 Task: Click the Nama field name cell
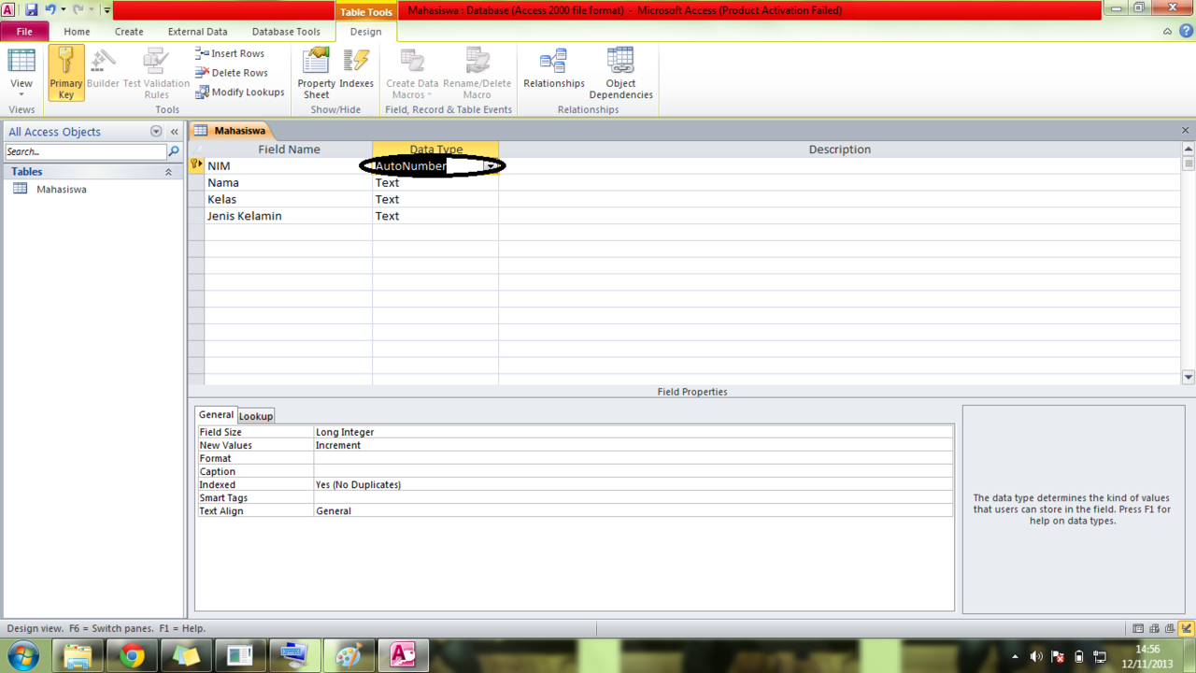pos(289,182)
